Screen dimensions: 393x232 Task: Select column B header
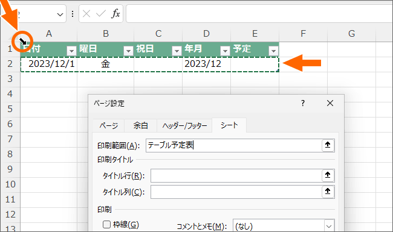(x=106, y=34)
